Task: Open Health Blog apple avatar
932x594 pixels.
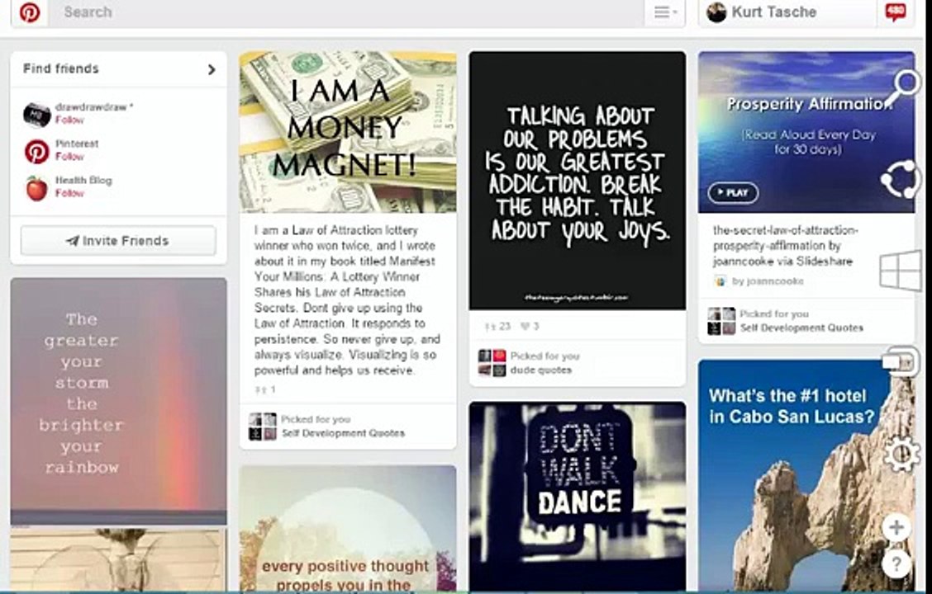Action: 37,188
